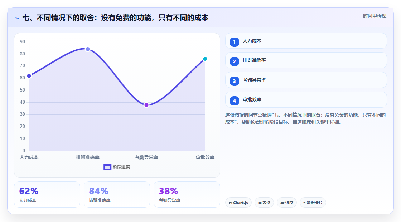
Task: Select the 排班准确率 peak data point
Action: [88, 49]
